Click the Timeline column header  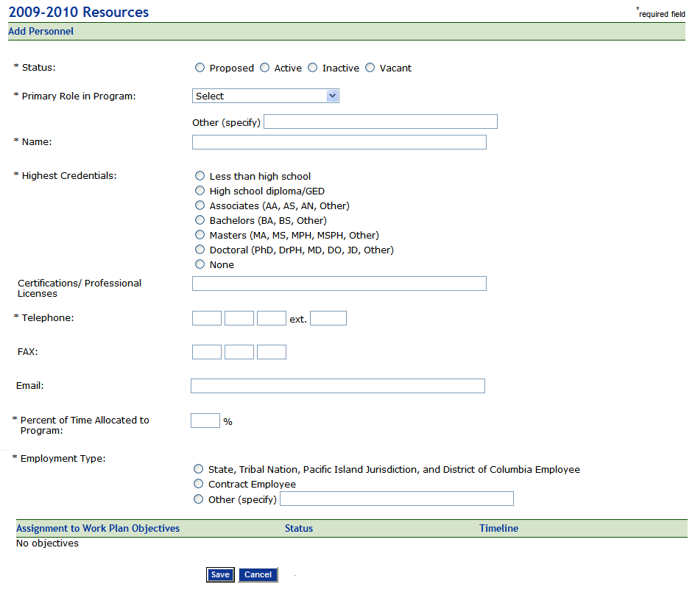(x=498, y=528)
